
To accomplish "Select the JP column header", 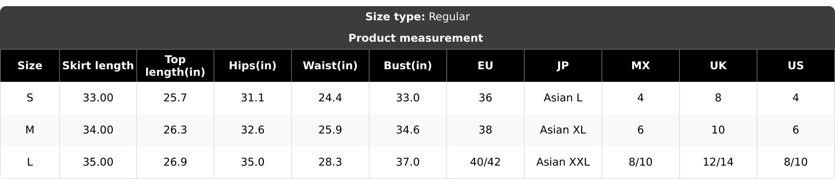I will pyautogui.click(x=563, y=66).
